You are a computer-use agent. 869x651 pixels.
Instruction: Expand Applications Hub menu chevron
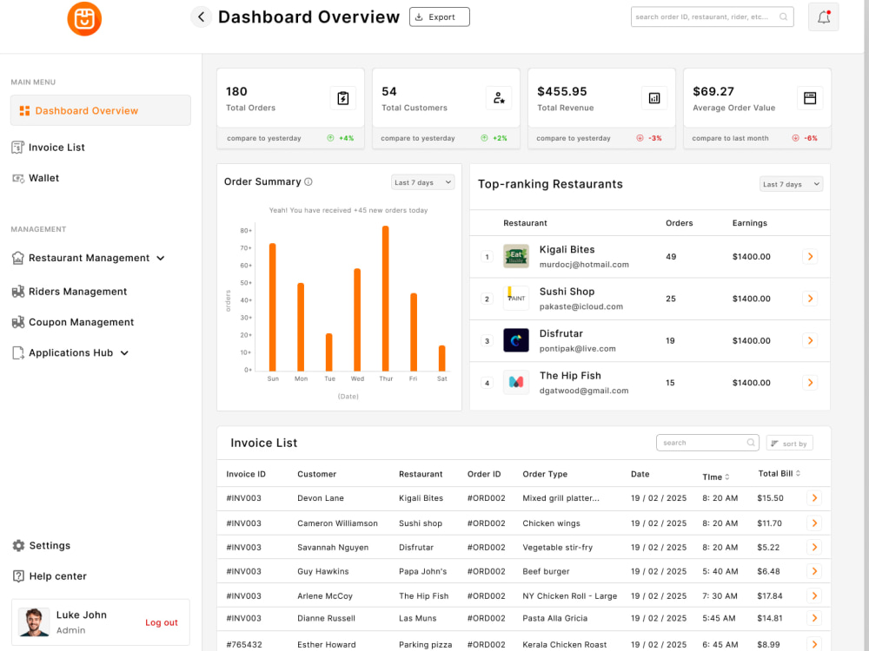pyautogui.click(x=124, y=353)
